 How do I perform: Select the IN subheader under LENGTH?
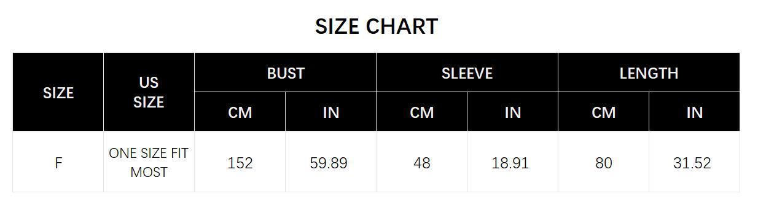(694, 112)
